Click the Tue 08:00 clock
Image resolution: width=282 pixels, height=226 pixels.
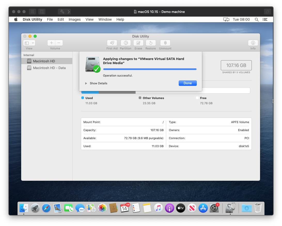pos(241,19)
